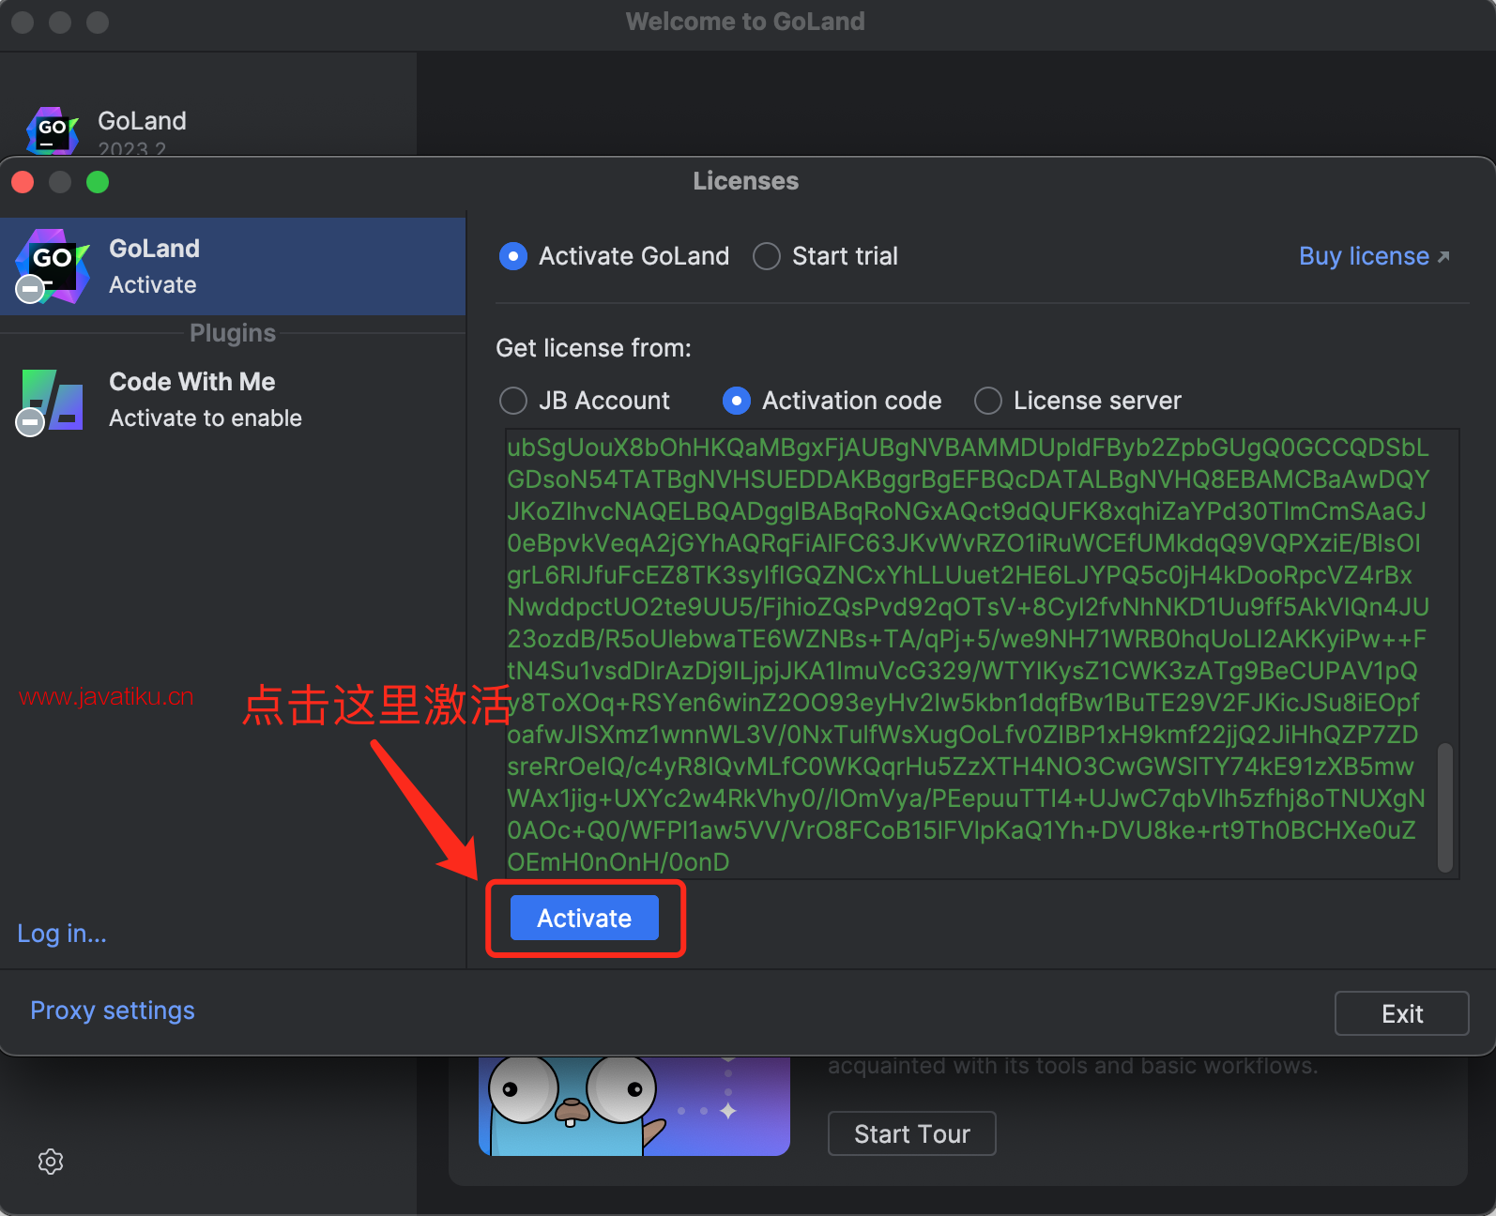Open settings gear in Welcome window
This screenshot has width=1496, height=1216.
51,1162
